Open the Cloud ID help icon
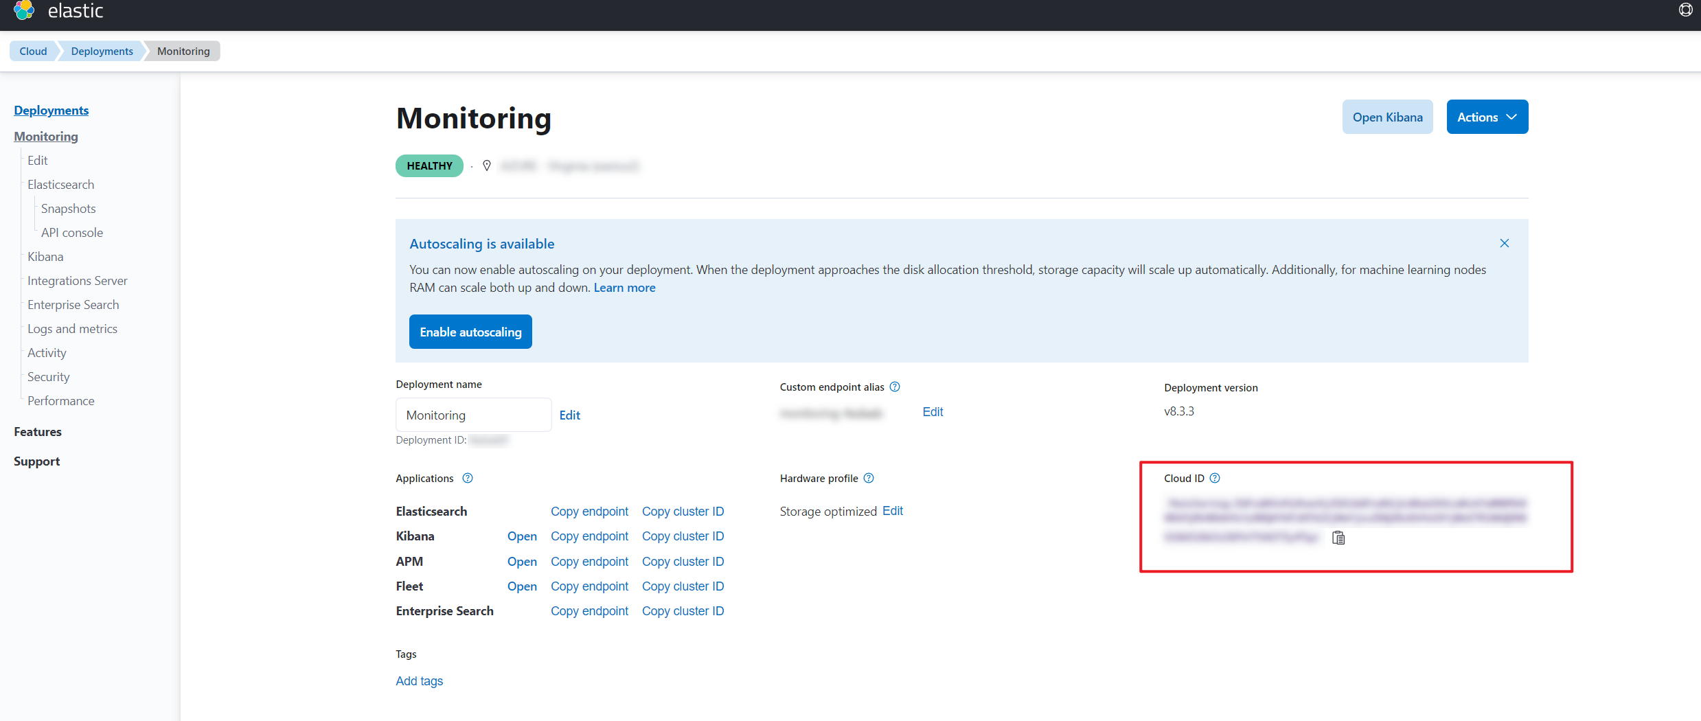The width and height of the screenshot is (1701, 721). (x=1215, y=478)
